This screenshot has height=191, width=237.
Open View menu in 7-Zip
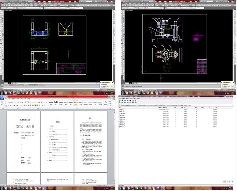pyautogui.click(x=127, y=98)
